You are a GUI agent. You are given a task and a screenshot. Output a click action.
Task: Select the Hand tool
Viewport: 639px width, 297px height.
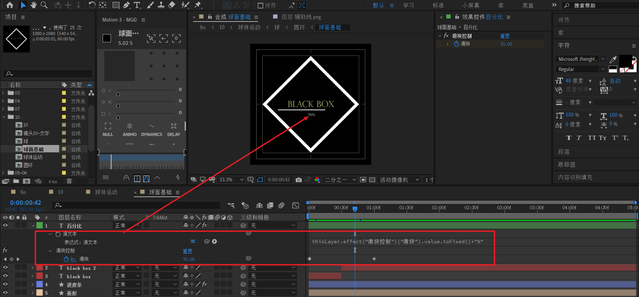coord(33,5)
